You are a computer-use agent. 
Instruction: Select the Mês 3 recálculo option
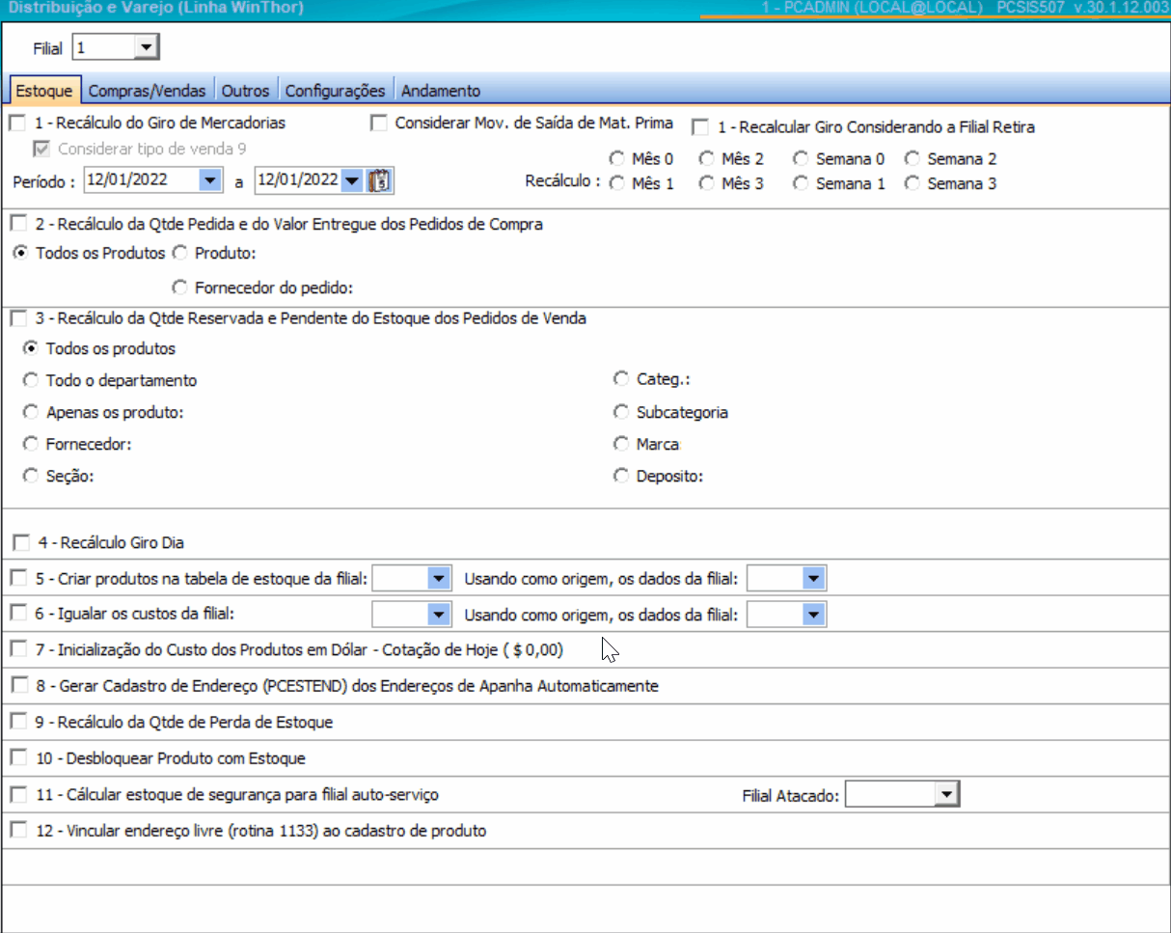point(706,182)
